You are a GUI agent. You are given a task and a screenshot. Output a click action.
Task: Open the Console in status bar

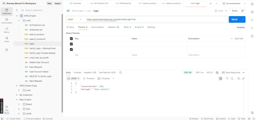pyautogui.click(x=48, y=119)
